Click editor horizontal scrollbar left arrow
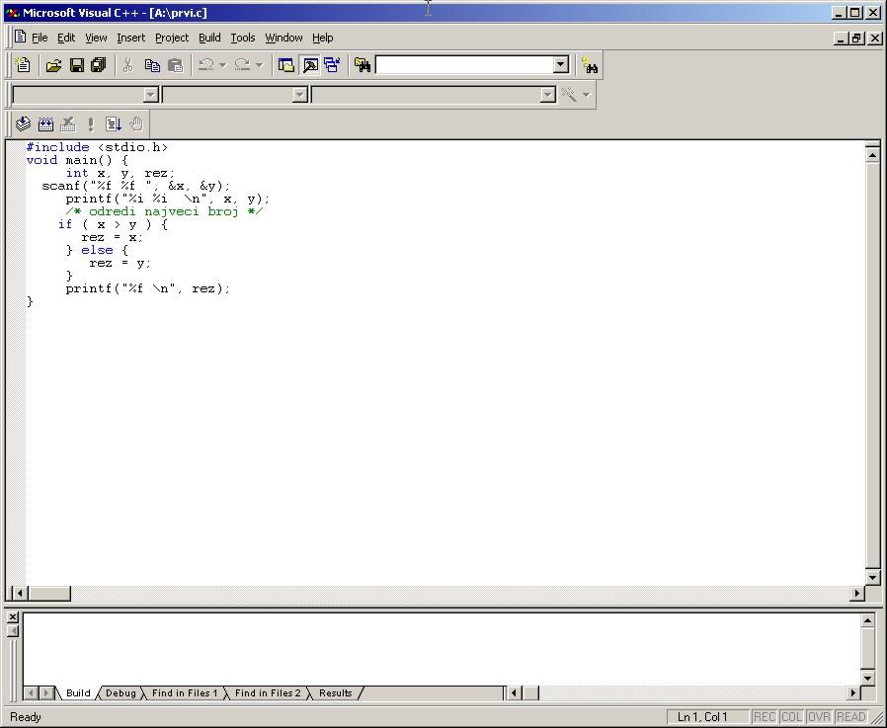The height and width of the screenshot is (728, 887). pos(20,593)
